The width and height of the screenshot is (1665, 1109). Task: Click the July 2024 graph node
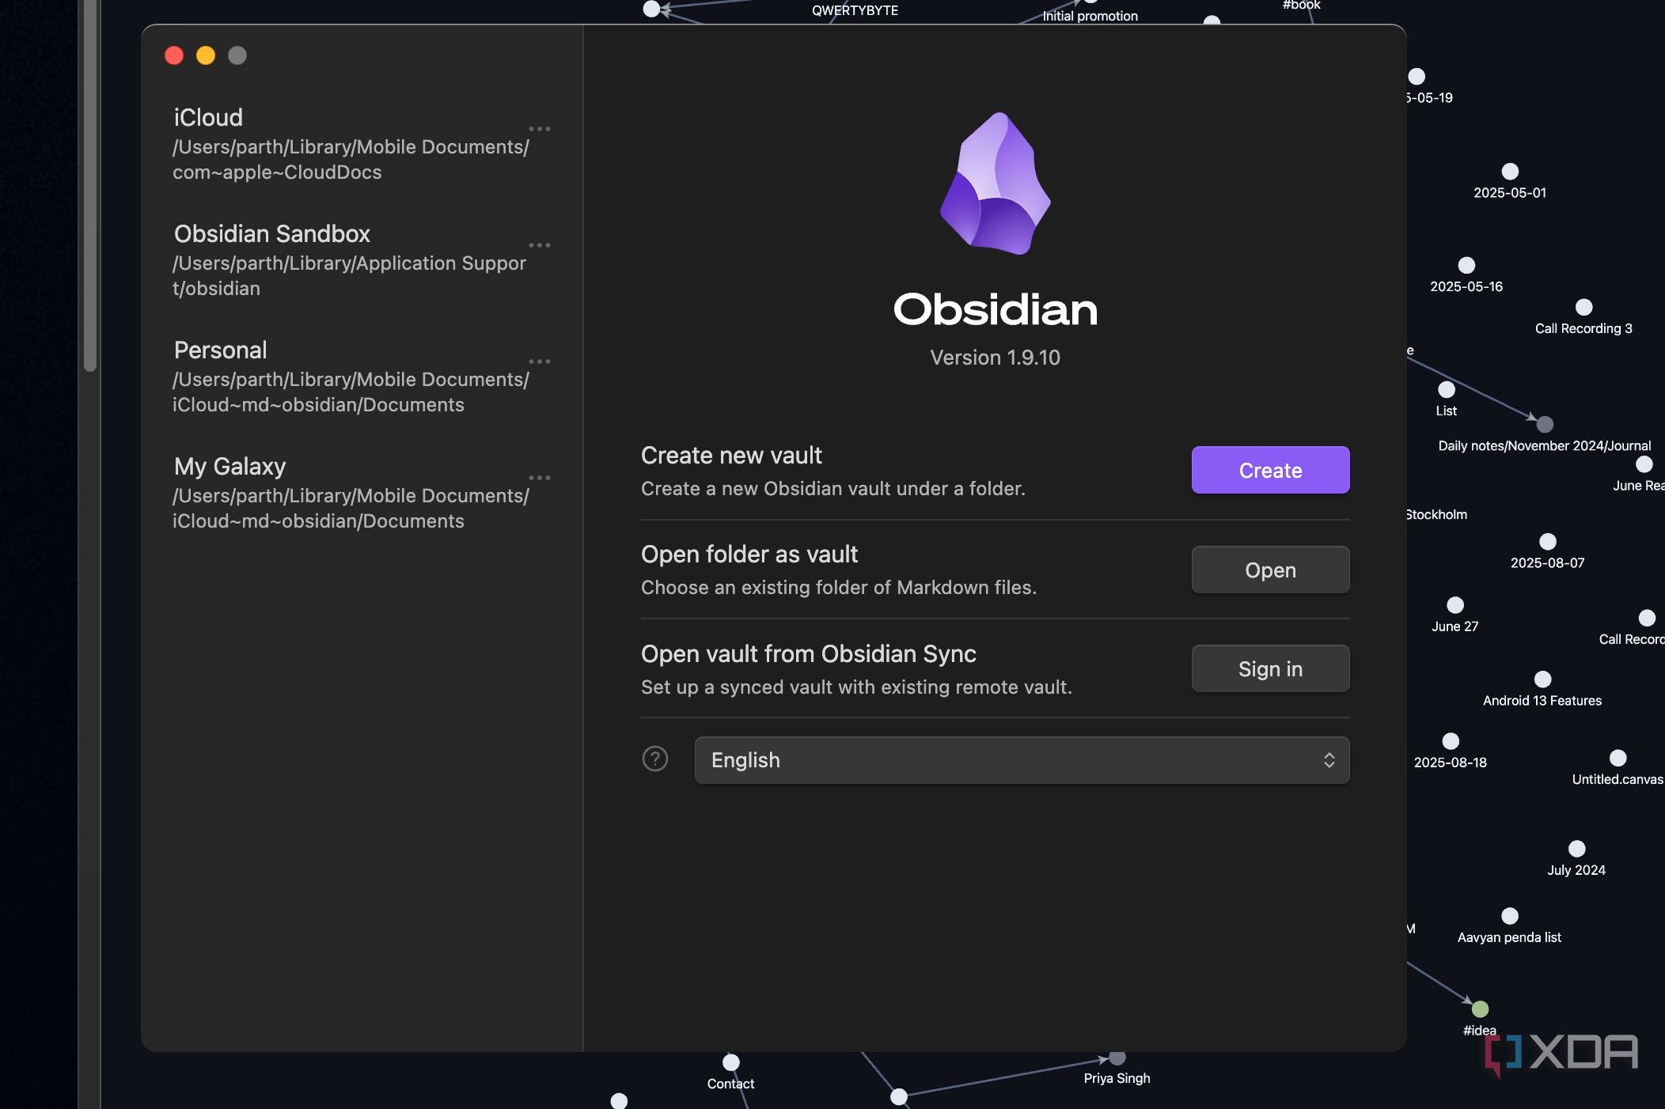[1576, 849]
